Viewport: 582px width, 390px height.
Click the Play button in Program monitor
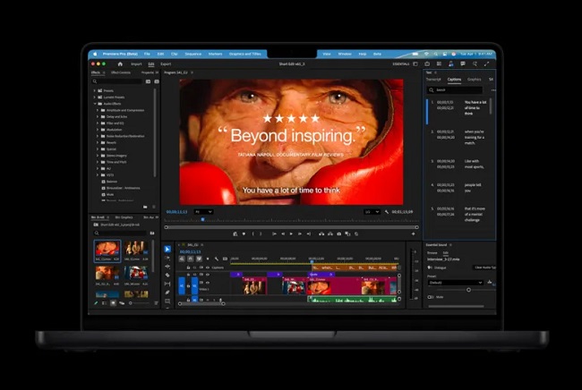click(x=291, y=234)
